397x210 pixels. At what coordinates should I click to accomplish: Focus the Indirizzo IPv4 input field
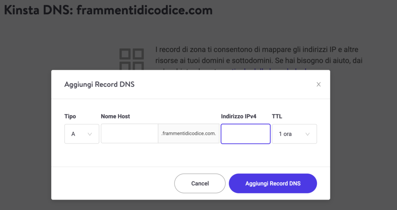(x=245, y=134)
